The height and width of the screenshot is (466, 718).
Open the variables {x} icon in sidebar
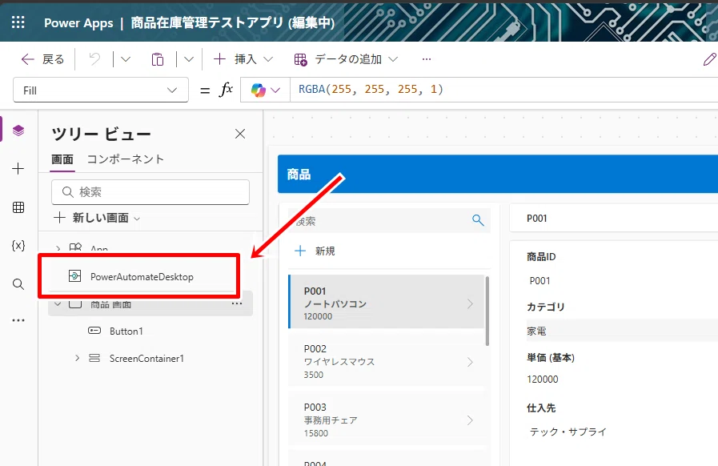18,246
